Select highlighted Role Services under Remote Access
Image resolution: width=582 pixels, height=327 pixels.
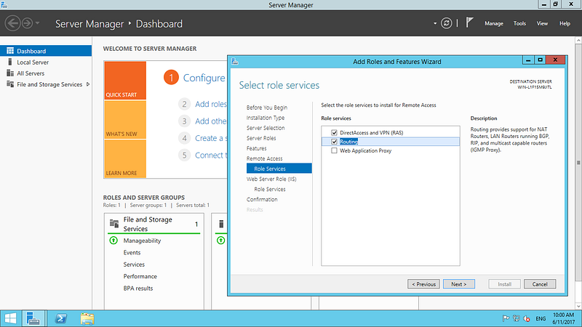(x=279, y=169)
